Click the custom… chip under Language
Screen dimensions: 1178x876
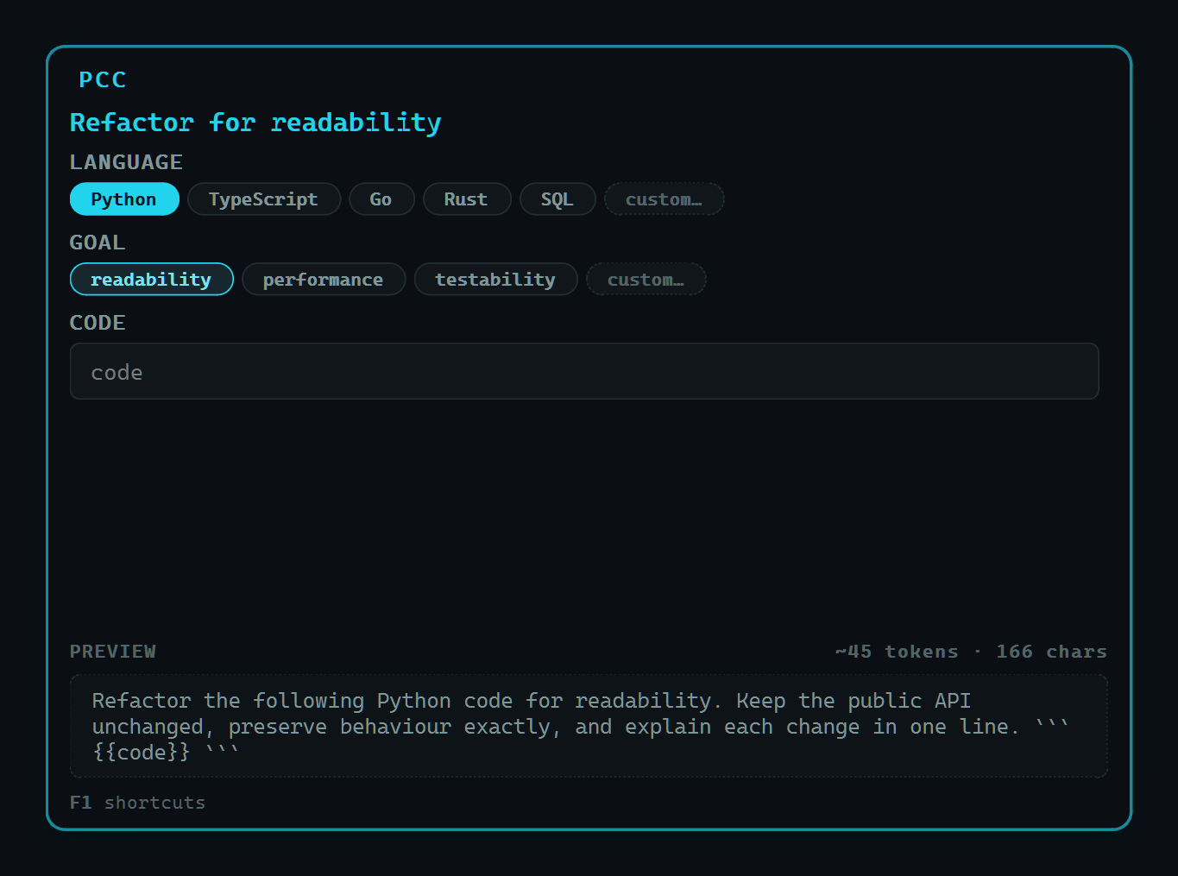[664, 199]
